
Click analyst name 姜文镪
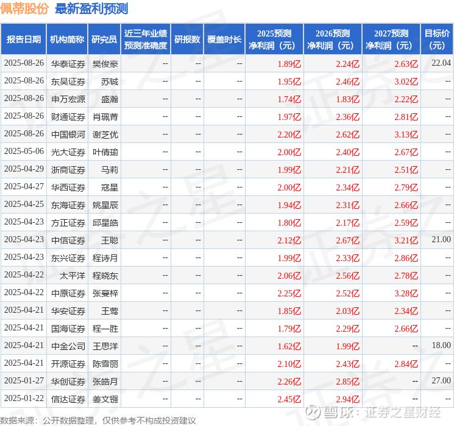105,399
